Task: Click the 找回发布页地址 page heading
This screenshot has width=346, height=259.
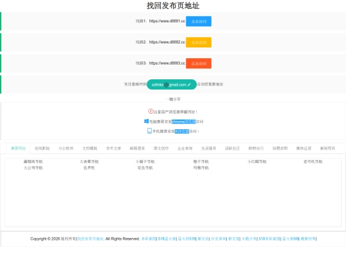Action: pos(173,6)
